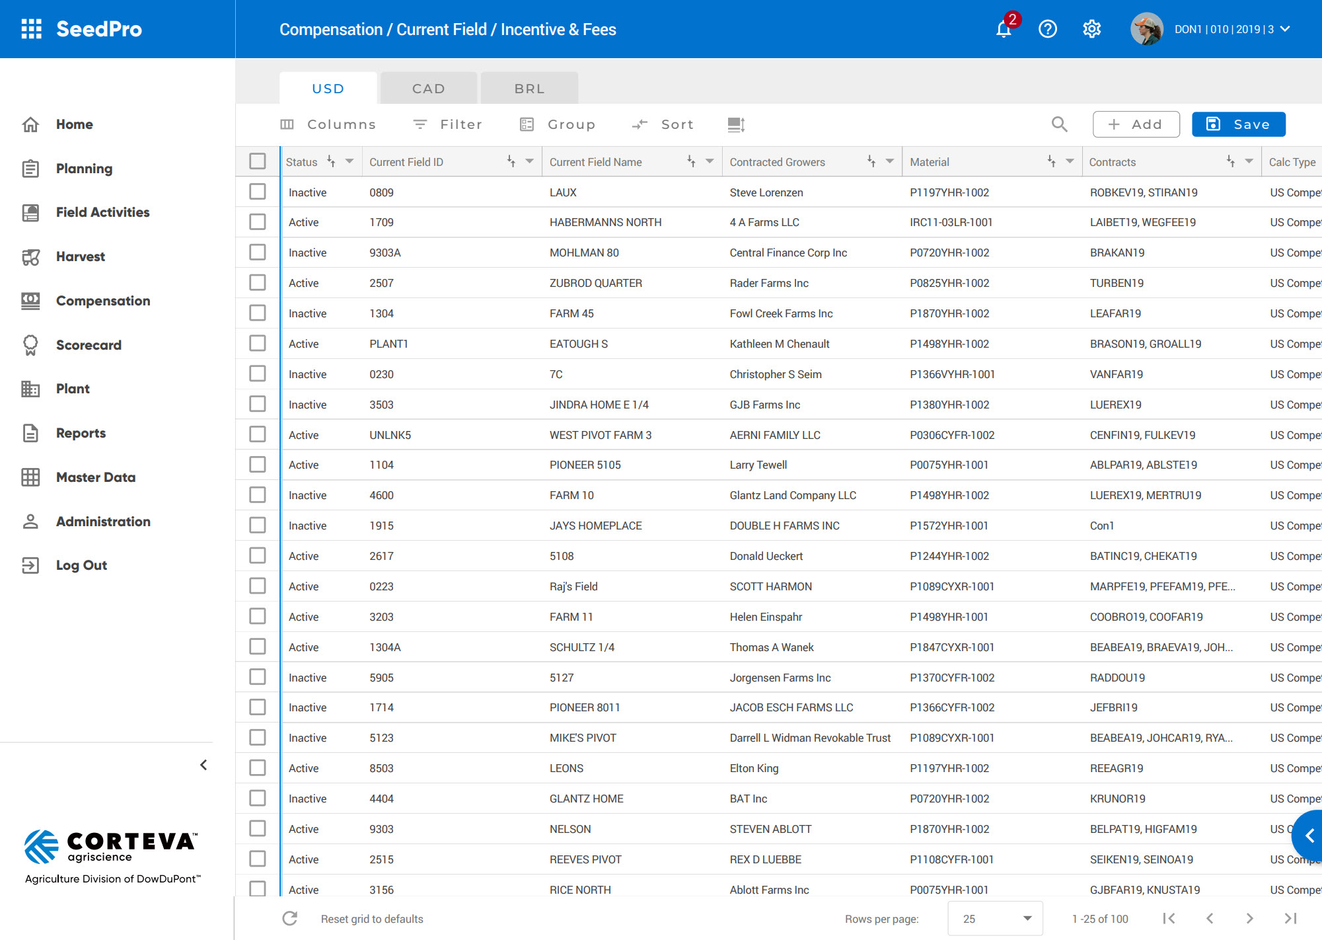Click the refresh icon beside Reset grid
The width and height of the screenshot is (1322, 940).
290,918
